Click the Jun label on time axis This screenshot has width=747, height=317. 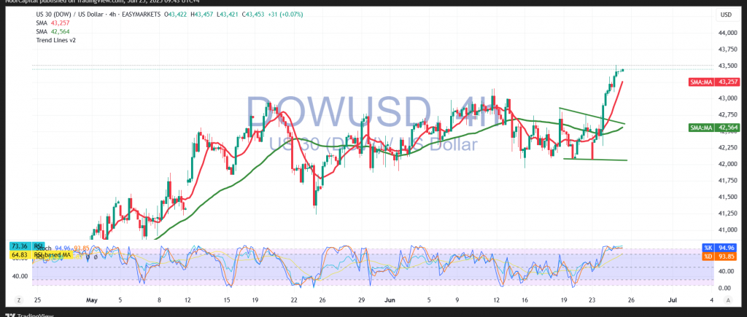click(391, 300)
